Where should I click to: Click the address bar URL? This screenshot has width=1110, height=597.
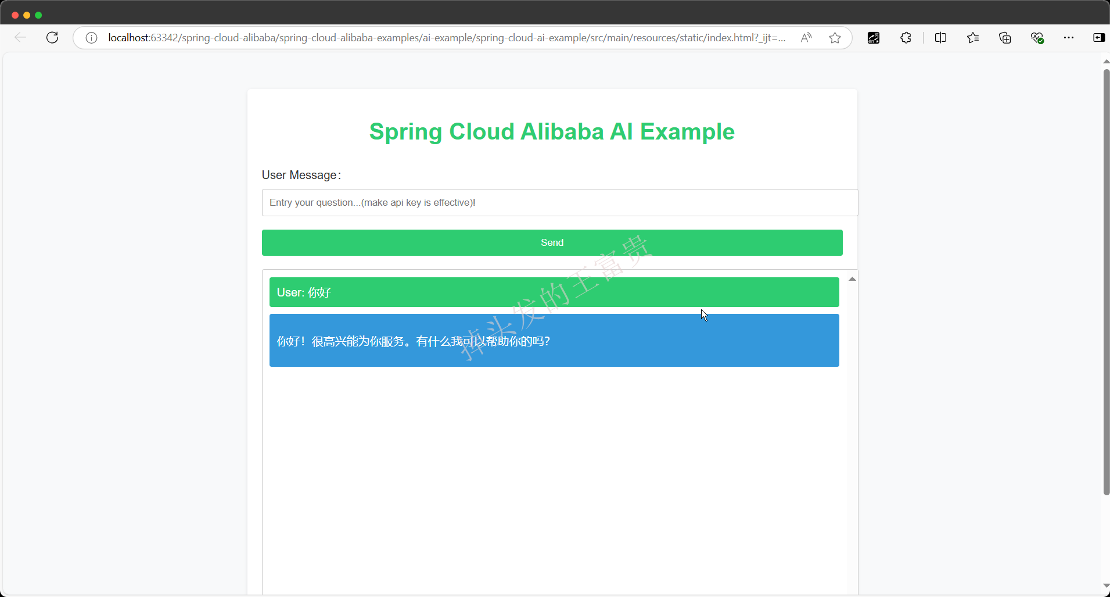point(447,38)
